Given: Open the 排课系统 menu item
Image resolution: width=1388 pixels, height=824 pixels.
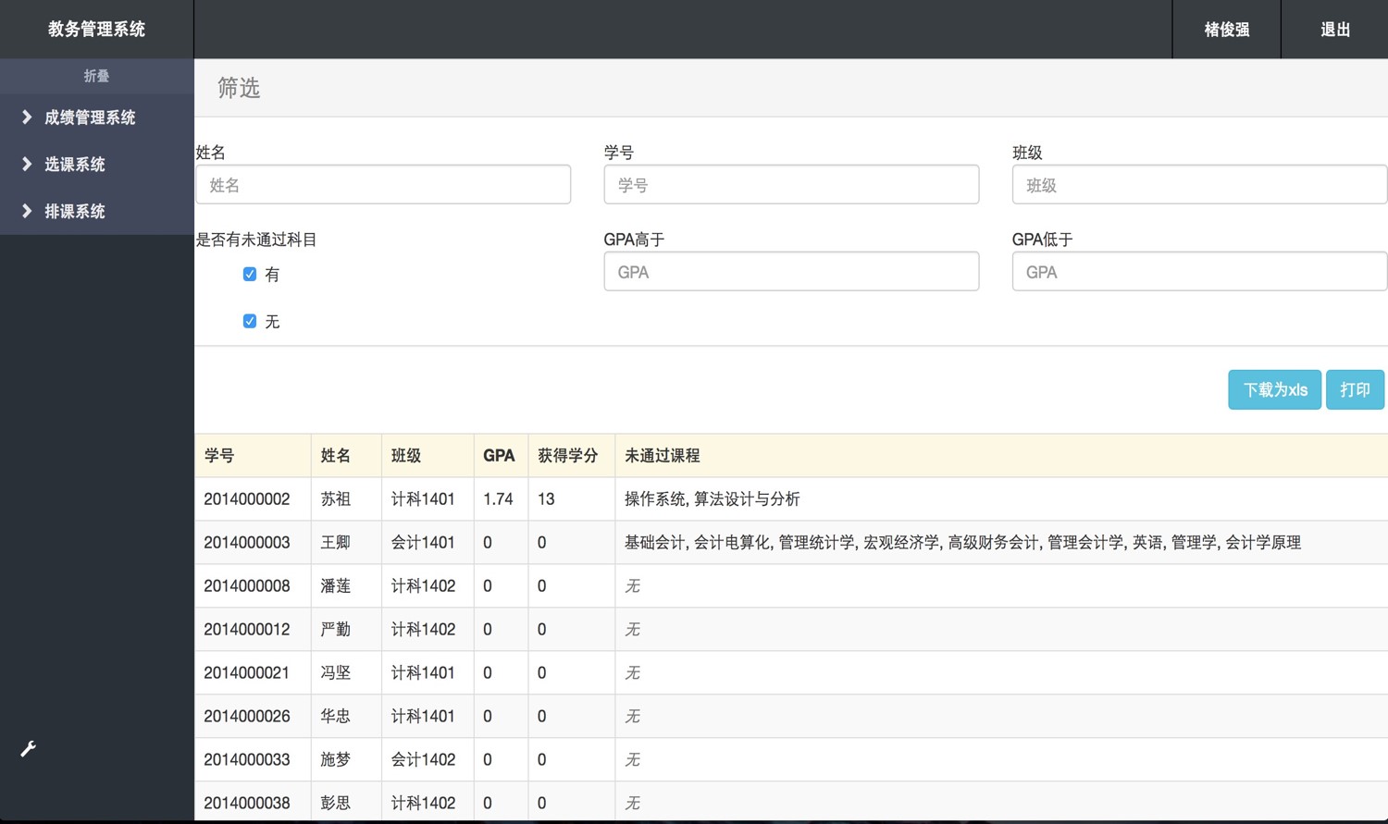Looking at the screenshot, I should tap(75, 212).
